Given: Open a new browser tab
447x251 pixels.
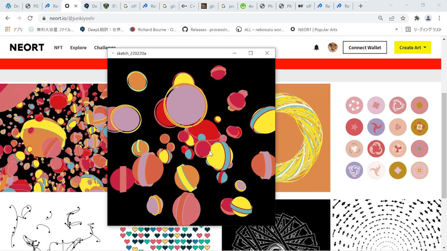Looking at the screenshot, I should pyautogui.click(x=360, y=6).
